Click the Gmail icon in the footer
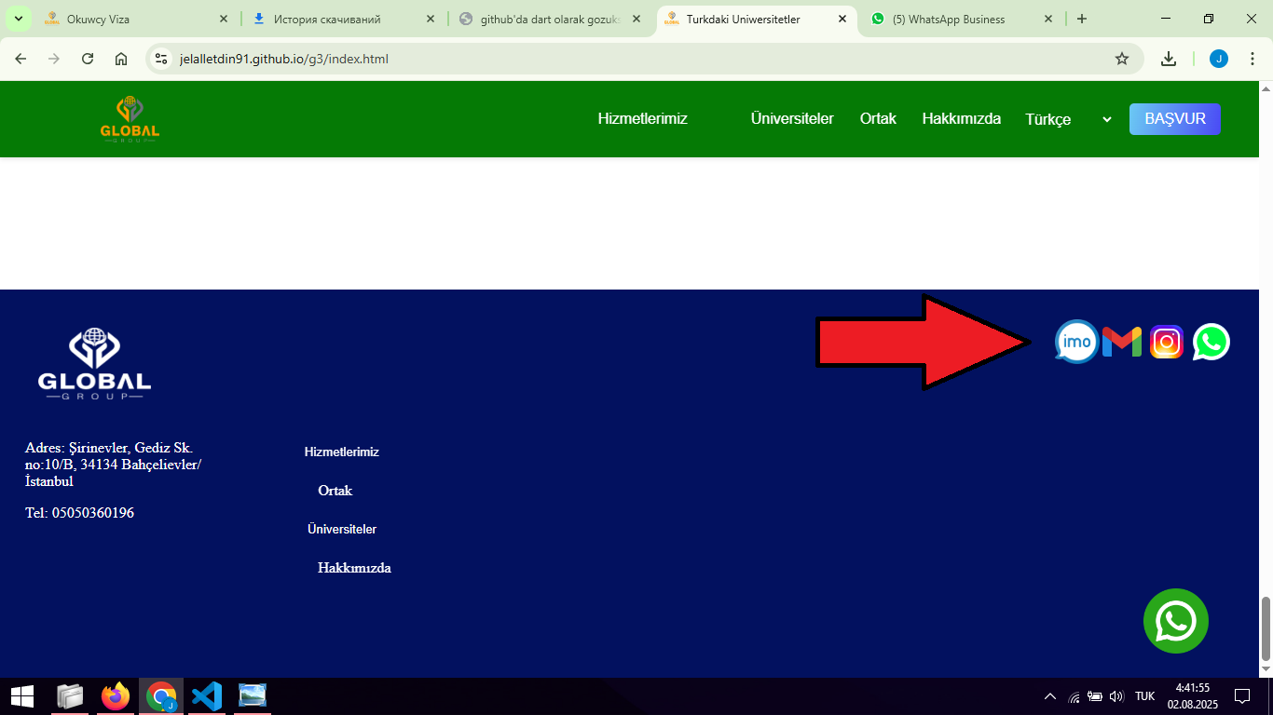The image size is (1273, 715). pos(1122,342)
